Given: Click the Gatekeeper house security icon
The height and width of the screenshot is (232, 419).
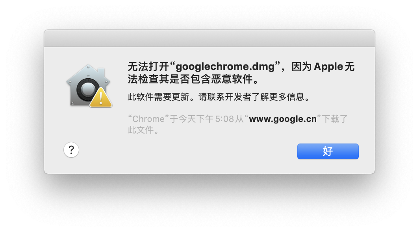Looking at the screenshot, I should 89,85.
